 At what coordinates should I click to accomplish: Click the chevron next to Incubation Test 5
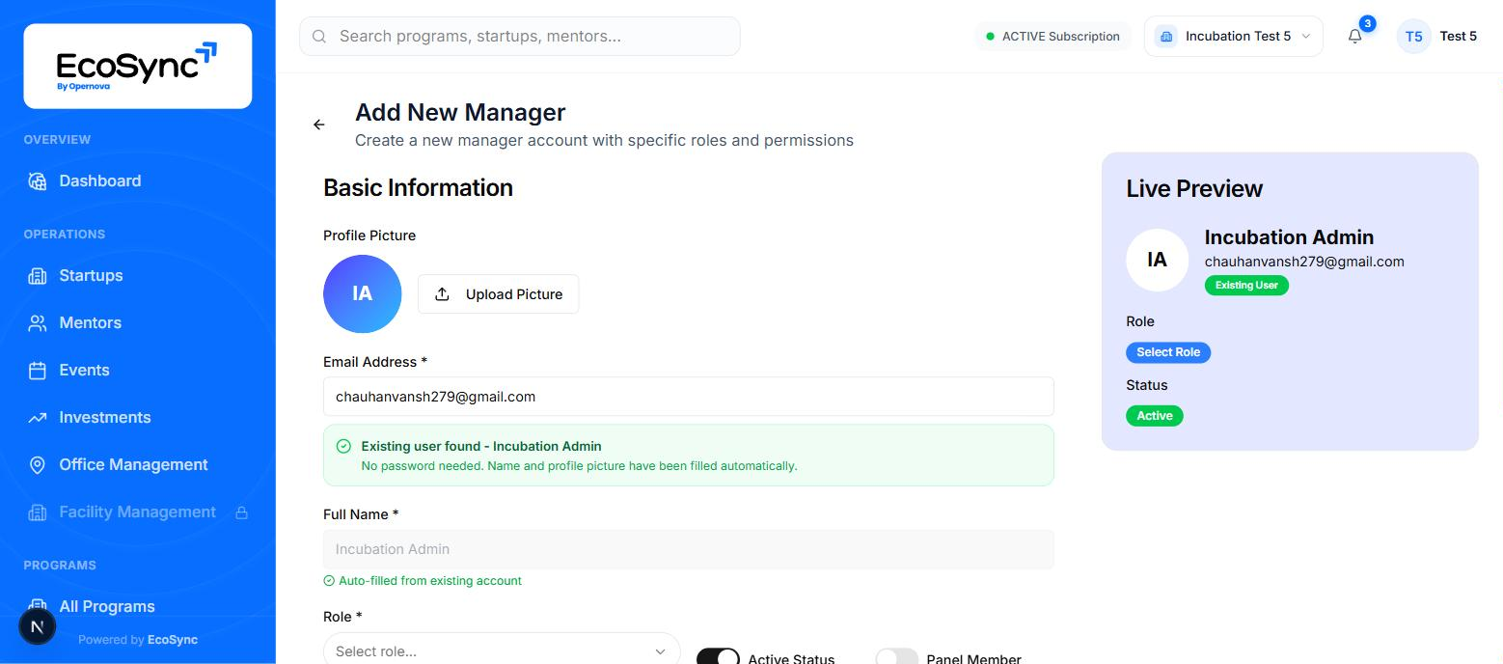pyautogui.click(x=1306, y=37)
